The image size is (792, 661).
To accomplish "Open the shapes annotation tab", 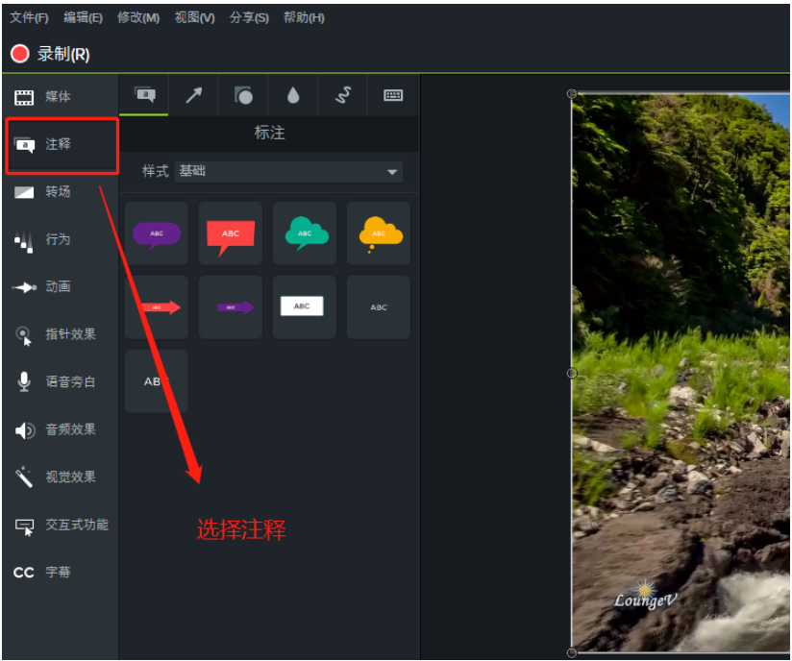I will 243,95.
